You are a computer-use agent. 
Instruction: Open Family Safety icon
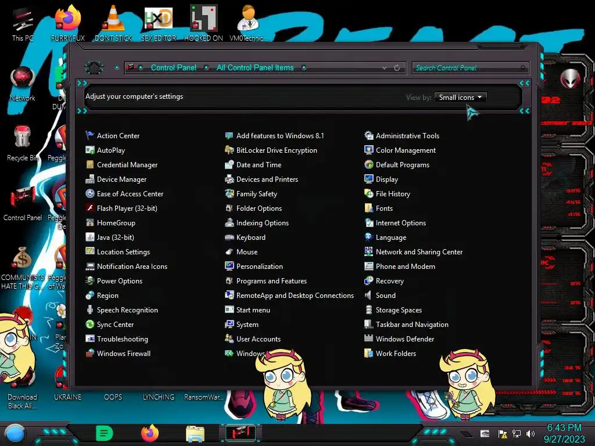[229, 194]
